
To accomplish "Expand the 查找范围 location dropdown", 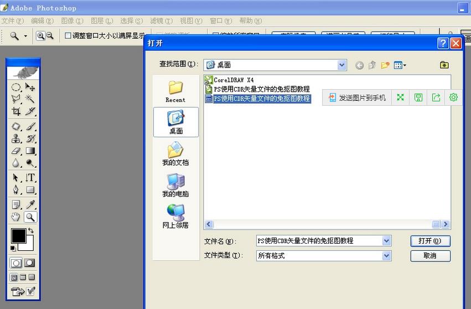I will tap(341, 65).
